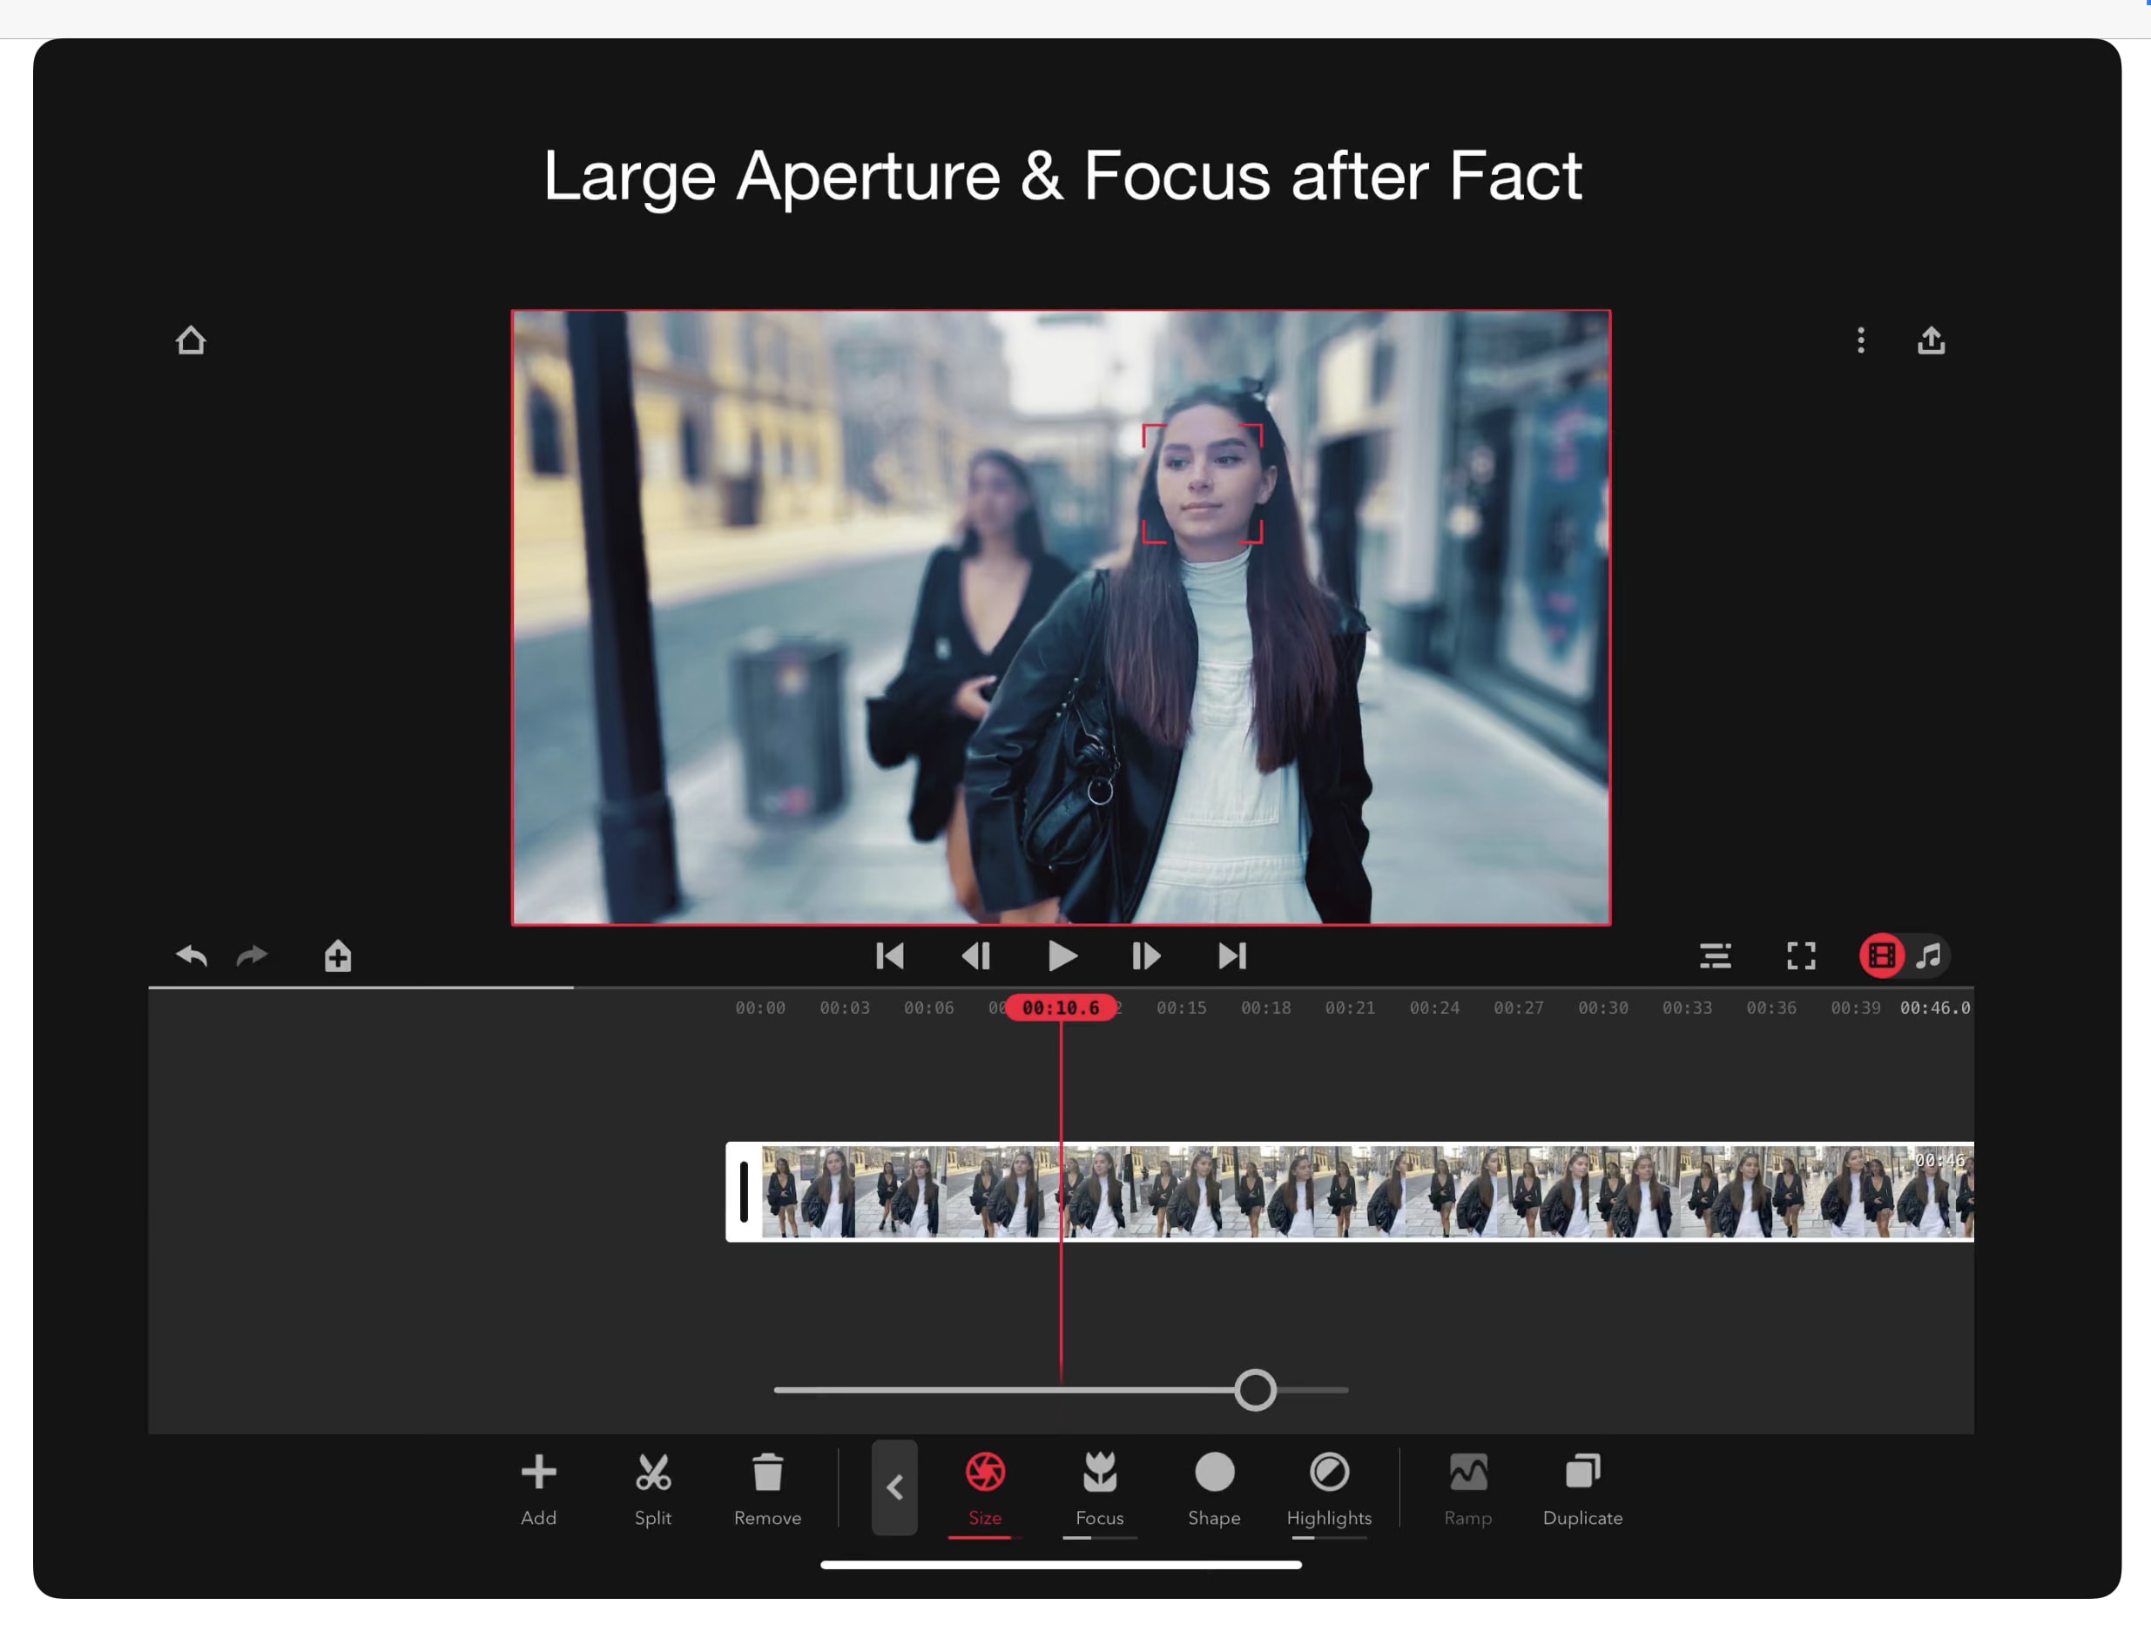2151x1625 pixels.
Task: Split the clip at the playhead
Action: click(x=652, y=1473)
